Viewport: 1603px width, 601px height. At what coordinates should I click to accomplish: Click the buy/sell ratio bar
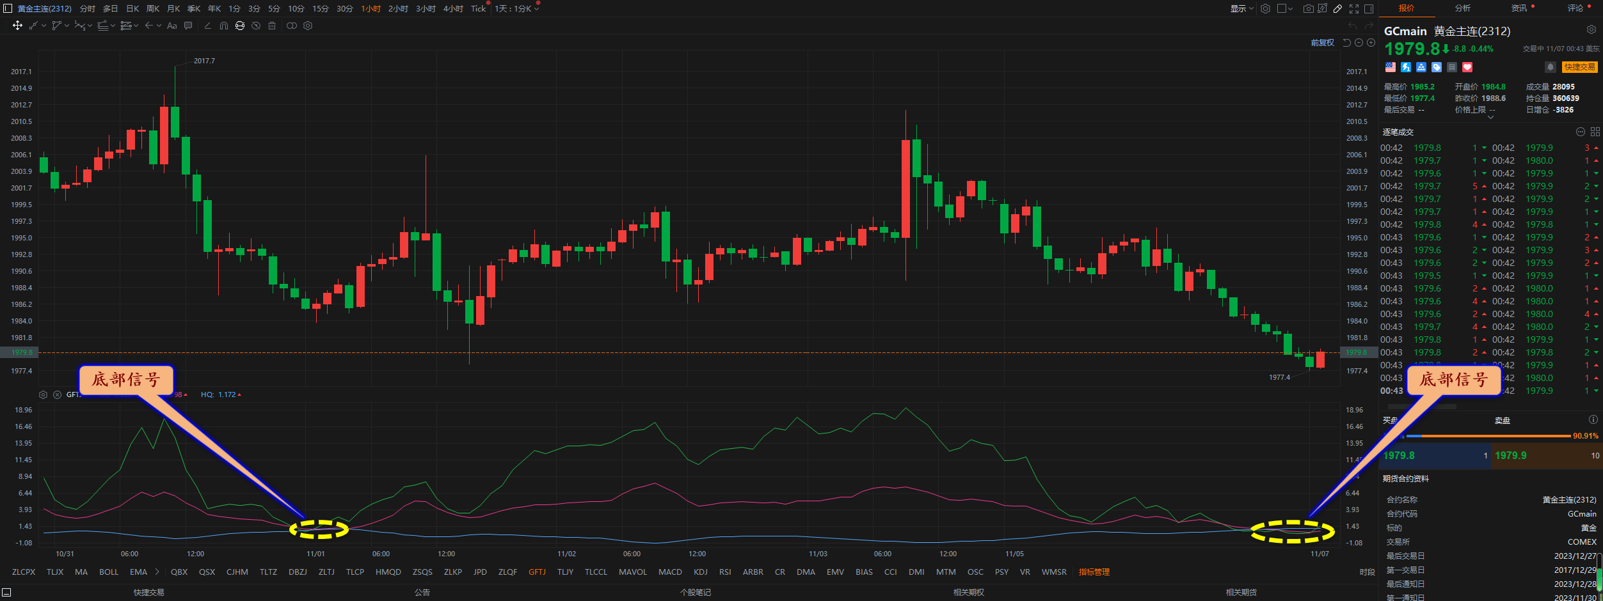[x=1488, y=435]
